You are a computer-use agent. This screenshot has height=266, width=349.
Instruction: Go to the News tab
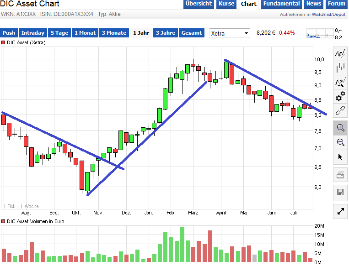(314, 4)
